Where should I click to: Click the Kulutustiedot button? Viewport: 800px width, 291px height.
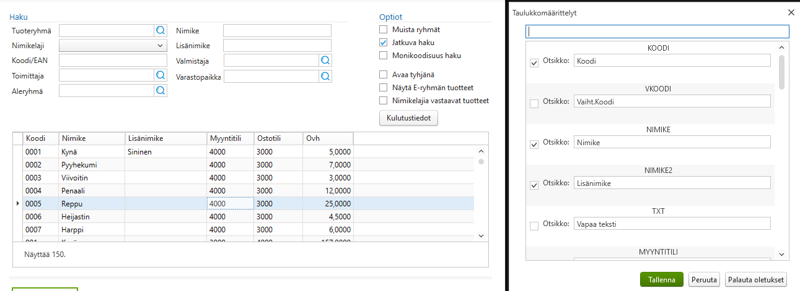point(408,118)
